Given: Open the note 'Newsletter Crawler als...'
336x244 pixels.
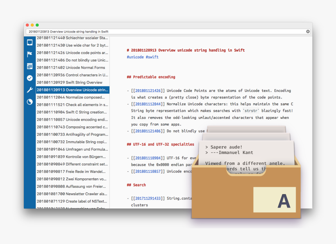Looking at the screenshot, I should click(72, 194).
